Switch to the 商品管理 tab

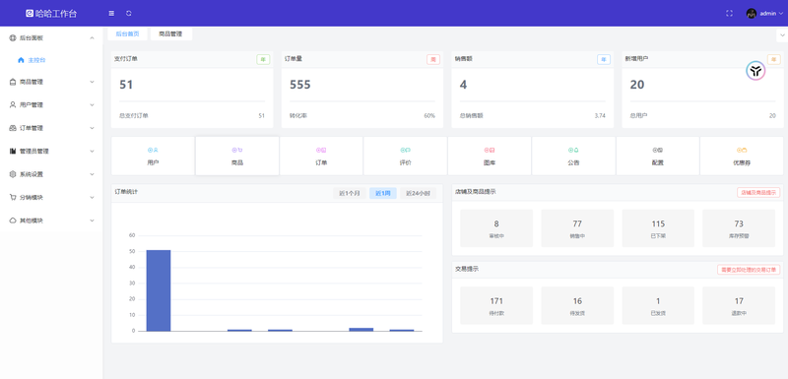(170, 34)
